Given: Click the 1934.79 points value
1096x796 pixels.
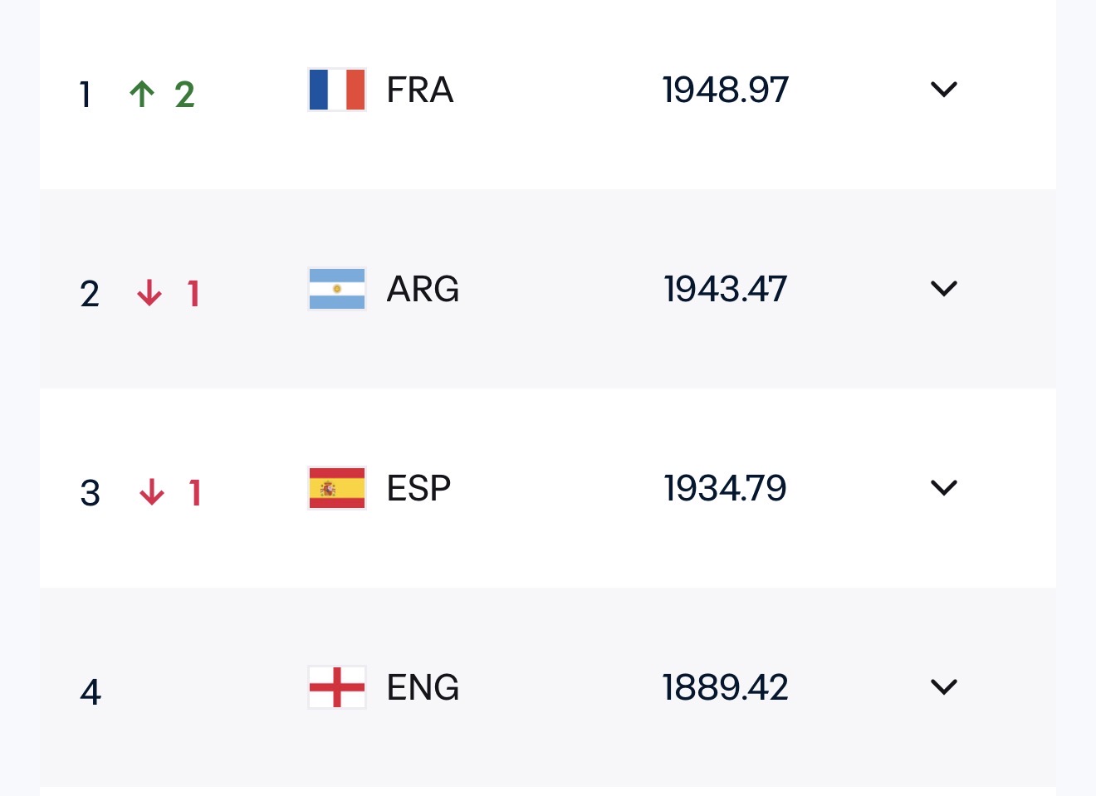Looking at the screenshot, I should coord(726,488).
